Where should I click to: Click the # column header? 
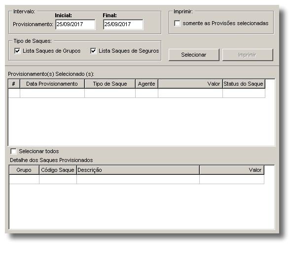pyautogui.click(x=14, y=84)
